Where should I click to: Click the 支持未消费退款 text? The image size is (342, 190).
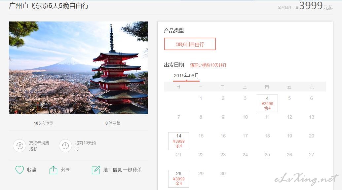coord(39,145)
